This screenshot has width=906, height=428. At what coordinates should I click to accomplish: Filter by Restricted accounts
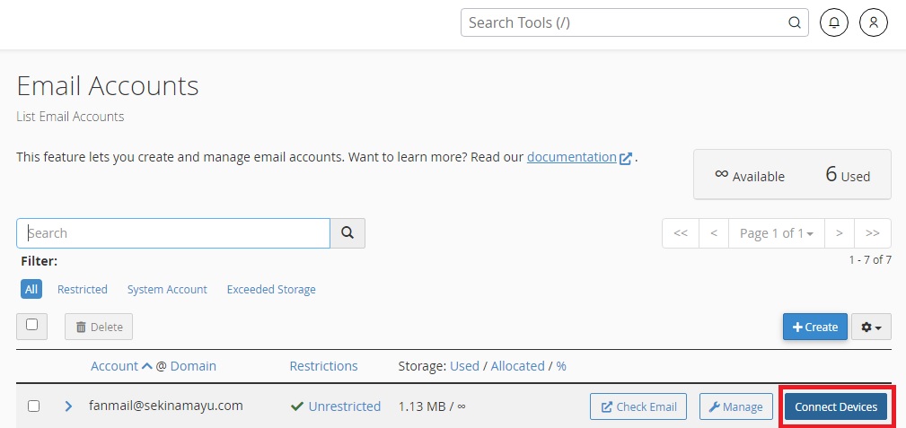click(82, 290)
